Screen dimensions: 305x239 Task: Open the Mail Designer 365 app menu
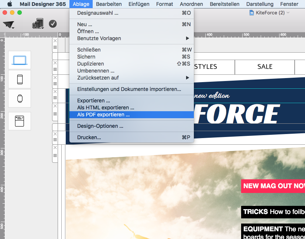(x=43, y=4)
